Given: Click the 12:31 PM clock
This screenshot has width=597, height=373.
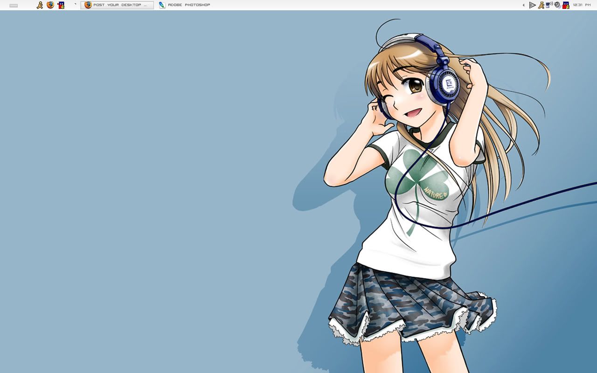Looking at the screenshot, I should pos(582,5).
